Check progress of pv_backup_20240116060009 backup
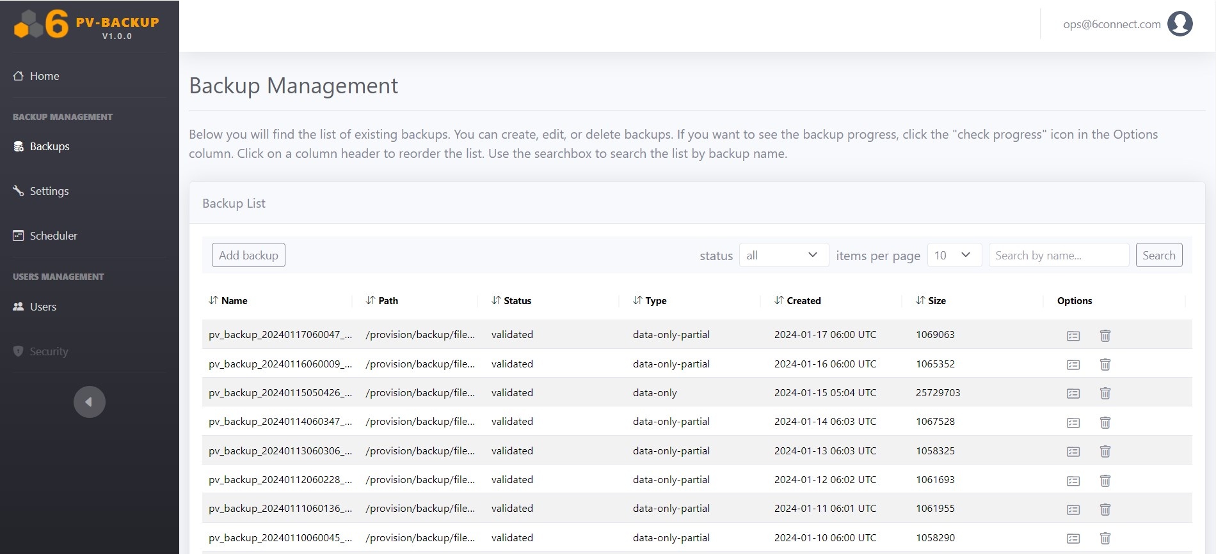The image size is (1216, 554). [x=1073, y=365]
